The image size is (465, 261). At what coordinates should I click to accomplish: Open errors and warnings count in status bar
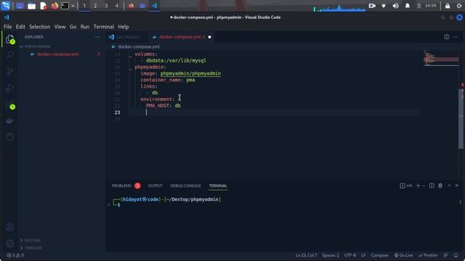point(15,255)
